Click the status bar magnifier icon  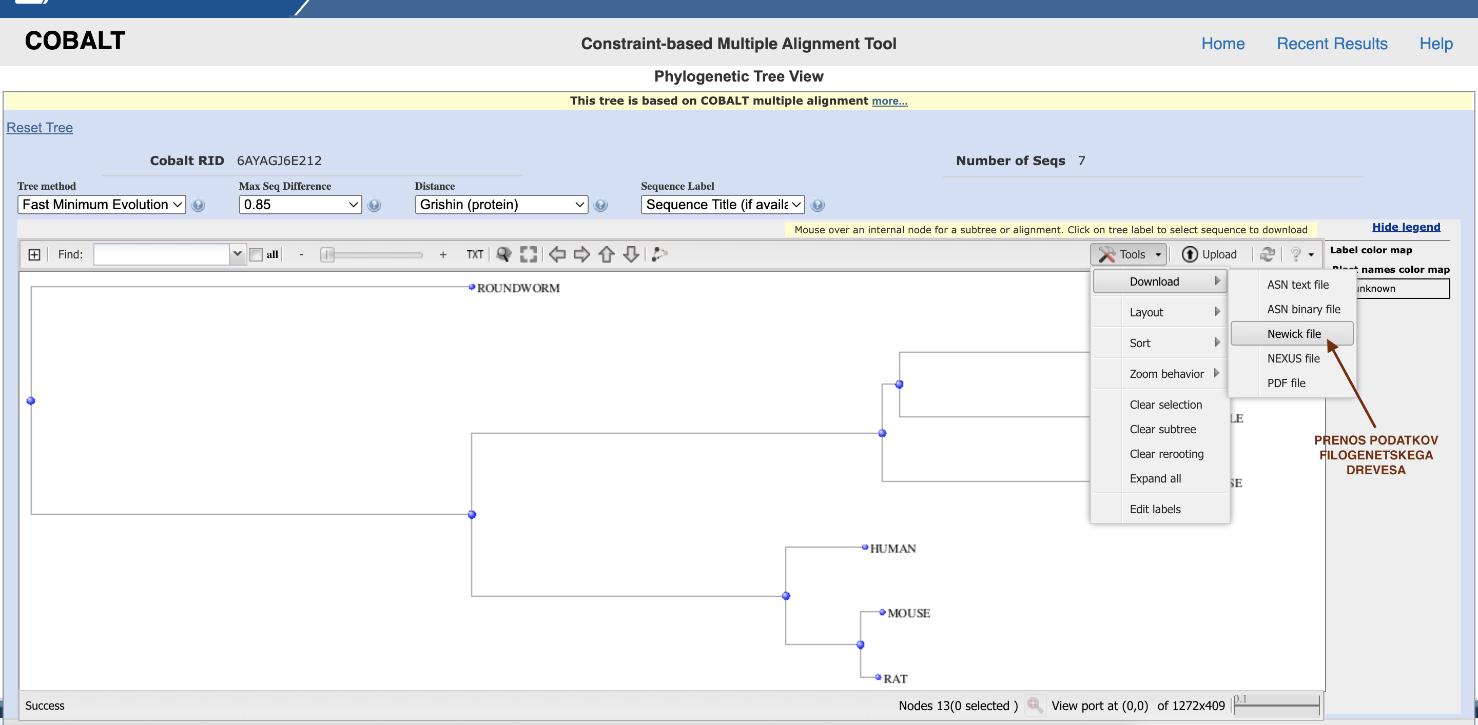pos(1035,705)
